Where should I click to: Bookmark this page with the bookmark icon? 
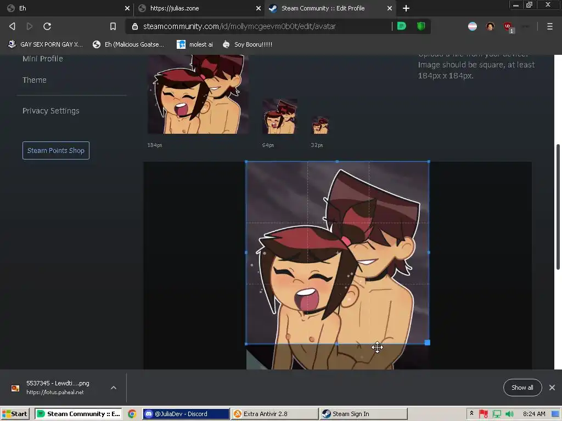tap(113, 26)
